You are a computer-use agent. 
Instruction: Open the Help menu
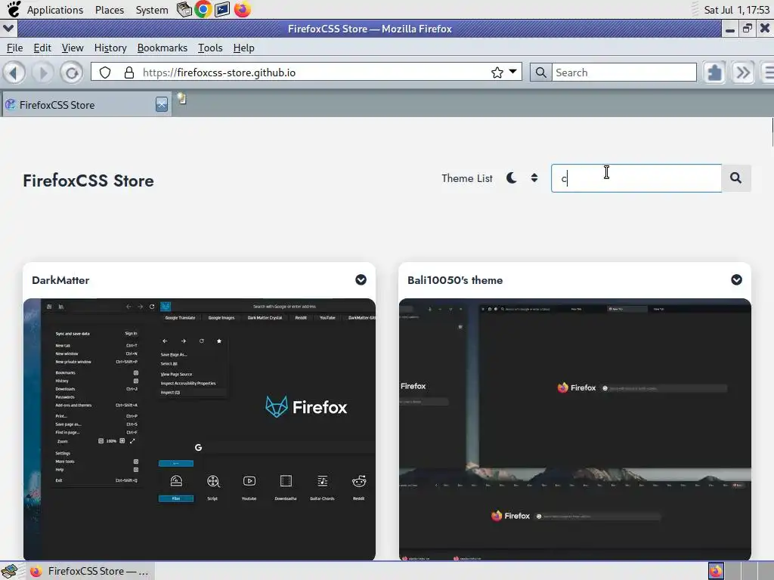pos(244,48)
